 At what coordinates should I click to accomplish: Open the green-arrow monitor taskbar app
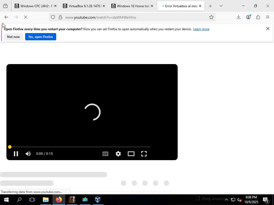pyautogui.click(x=85, y=199)
